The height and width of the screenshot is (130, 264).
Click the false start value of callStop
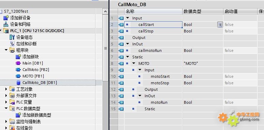229,31
